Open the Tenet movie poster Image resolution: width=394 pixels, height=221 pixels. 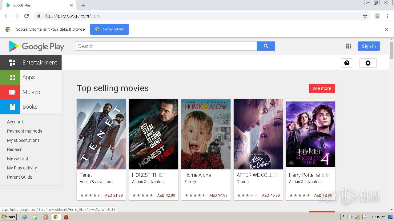pyautogui.click(x=101, y=134)
